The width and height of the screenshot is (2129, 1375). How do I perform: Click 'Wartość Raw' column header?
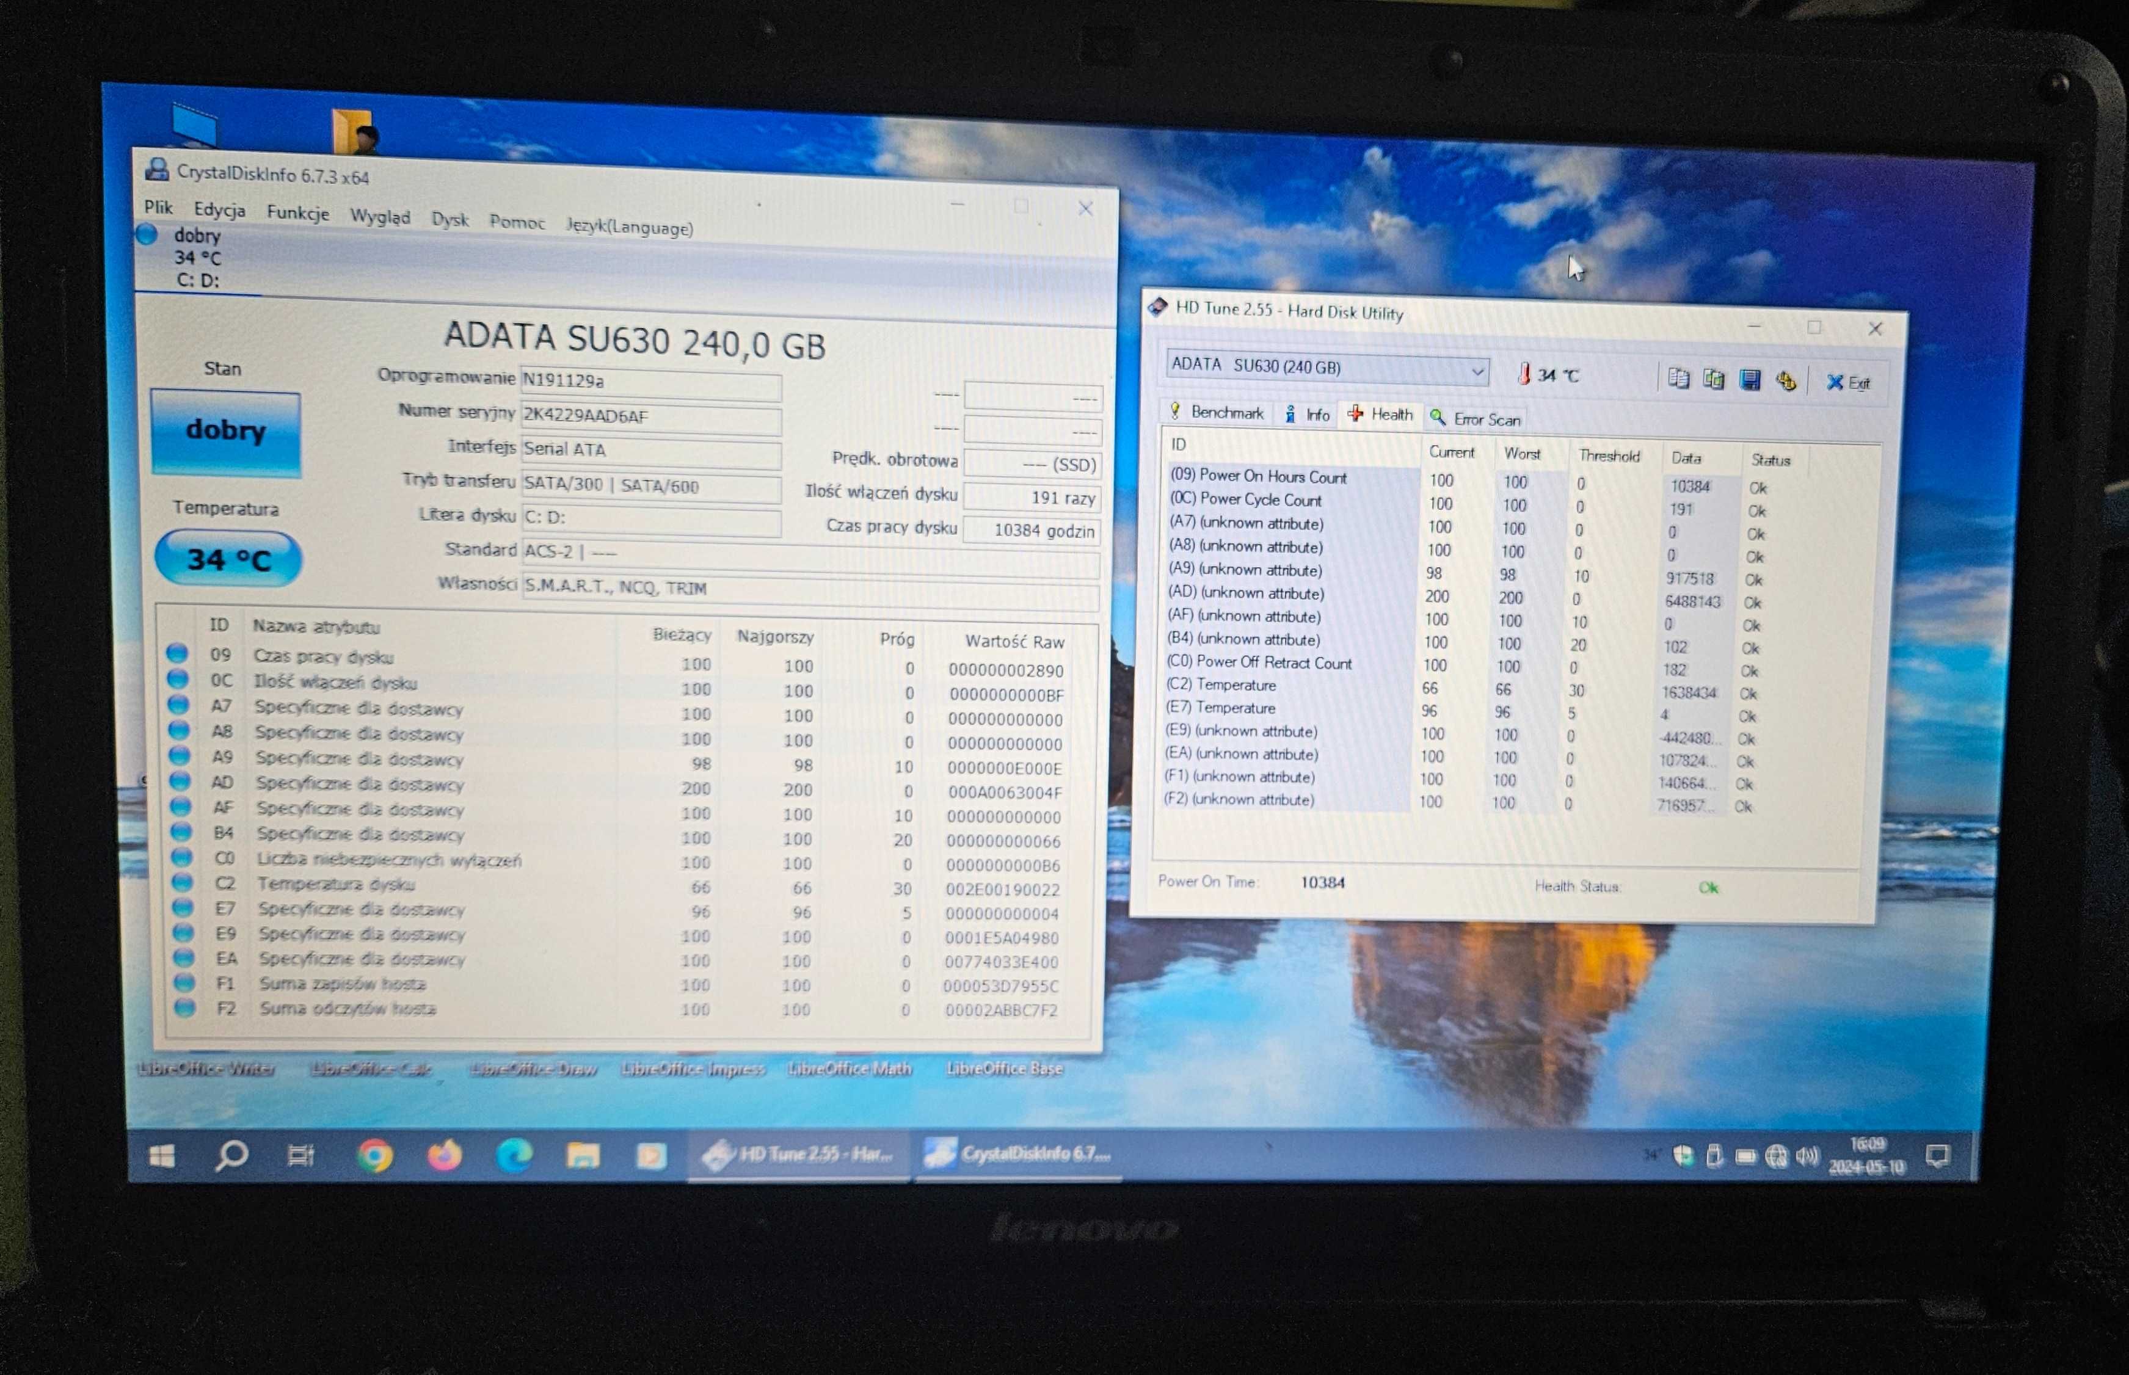tap(1014, 641)
